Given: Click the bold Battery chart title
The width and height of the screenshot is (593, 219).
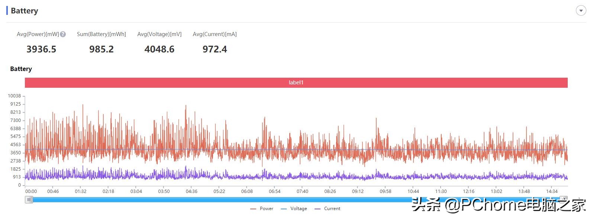Looking at the screenshot, I should tap(21, 69).
